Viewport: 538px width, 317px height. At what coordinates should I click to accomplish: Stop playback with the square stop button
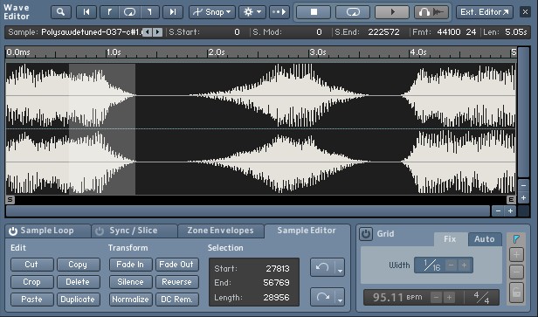pos(314,12)
